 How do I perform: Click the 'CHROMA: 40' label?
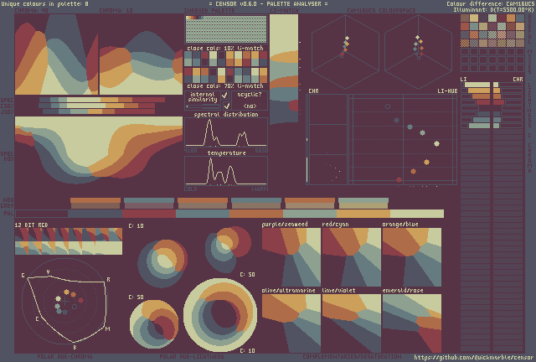point(32,11)
